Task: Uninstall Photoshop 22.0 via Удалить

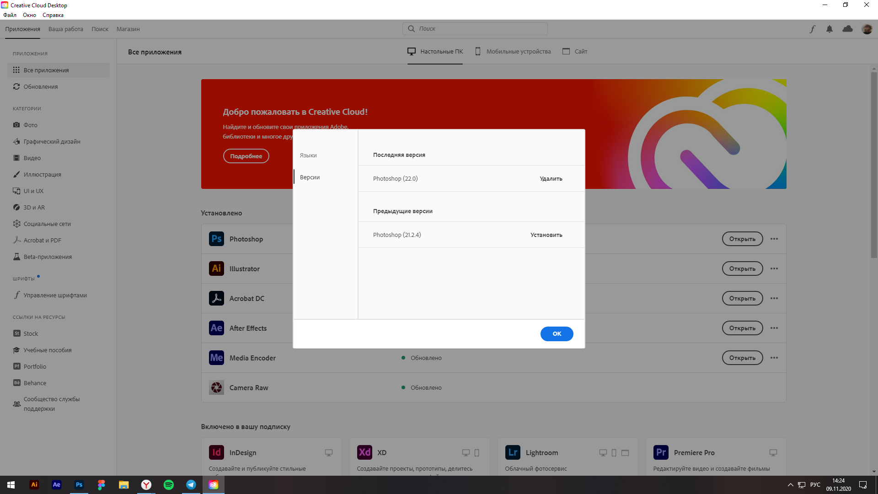Action: pos(551,179)
